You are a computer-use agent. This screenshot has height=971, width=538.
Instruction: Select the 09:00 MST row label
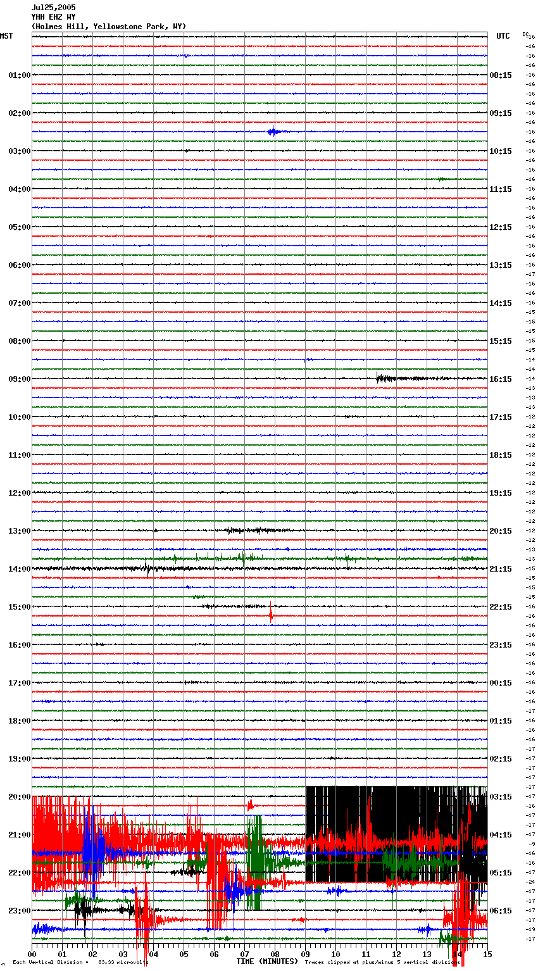pos(19,379)
